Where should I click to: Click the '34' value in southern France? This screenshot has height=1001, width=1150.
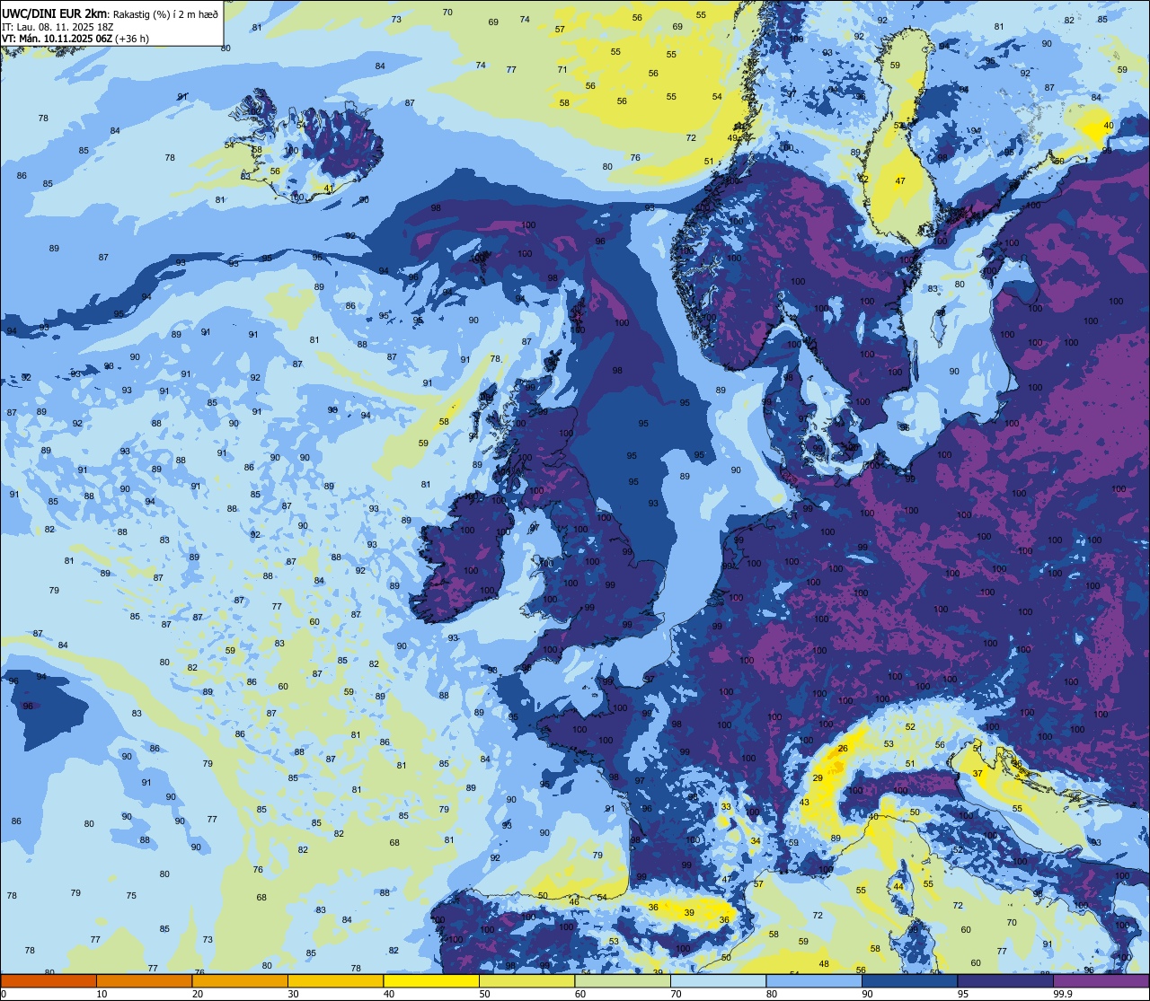click(x=756, y=841)
